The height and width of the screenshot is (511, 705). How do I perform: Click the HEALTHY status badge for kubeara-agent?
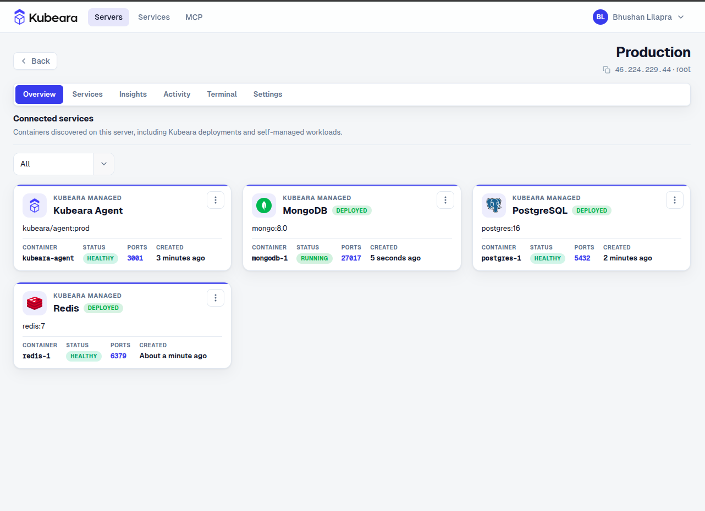coord(101,258)
